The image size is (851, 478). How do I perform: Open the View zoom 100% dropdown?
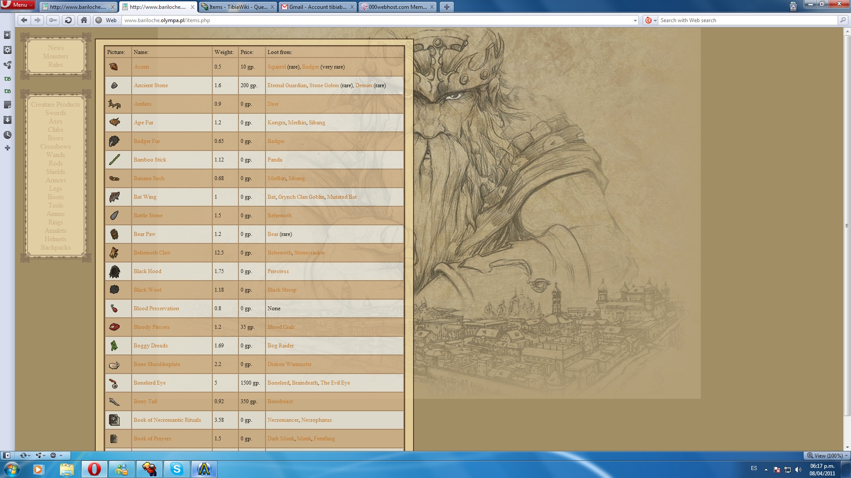point(827,455)
